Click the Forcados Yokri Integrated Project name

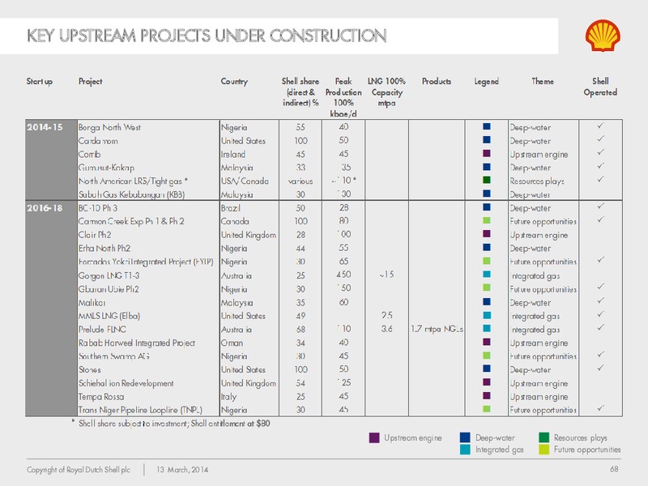146,262
